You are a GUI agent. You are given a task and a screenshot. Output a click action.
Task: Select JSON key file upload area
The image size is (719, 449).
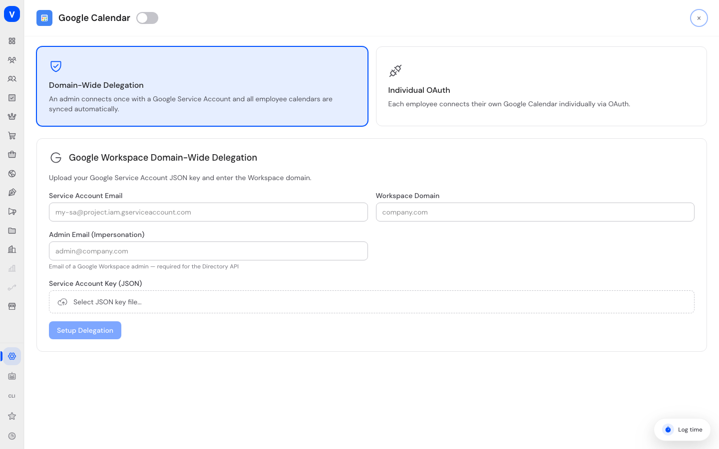[x=371, y=302]
